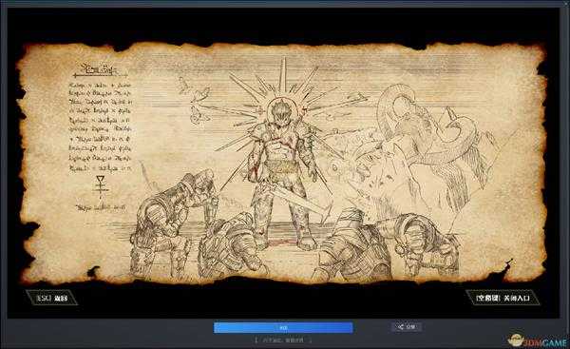Click the ESC back button
This screenshot has height=349, width=570.
[x=51, y=298]
